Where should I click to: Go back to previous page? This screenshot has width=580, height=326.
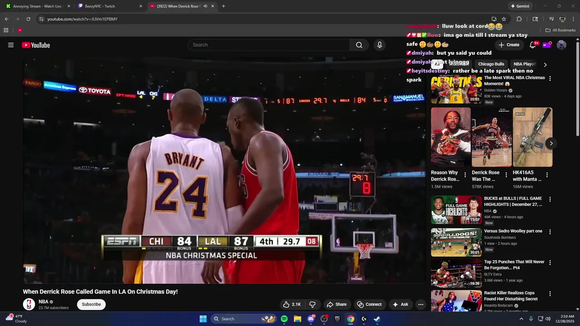[x=6, y=19]
